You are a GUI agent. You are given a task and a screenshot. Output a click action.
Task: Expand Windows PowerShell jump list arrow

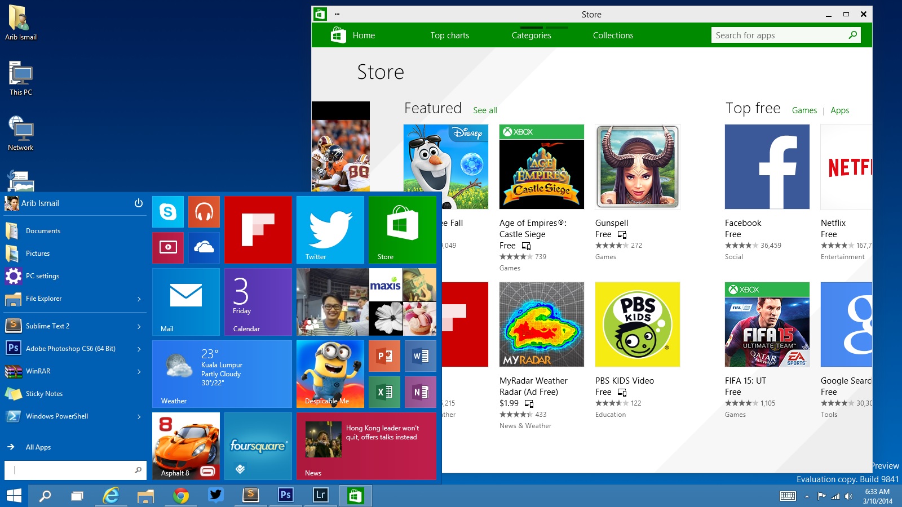coord(139,417)
